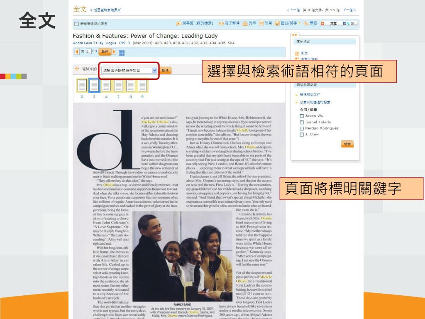Click the cite (引用) document icon
This screenshot has height=319, width=425.
point(261,23)
